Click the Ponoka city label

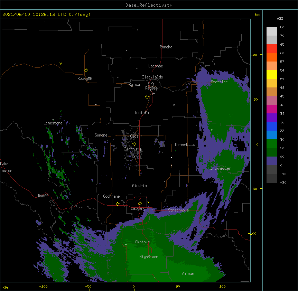pos(166,47)
